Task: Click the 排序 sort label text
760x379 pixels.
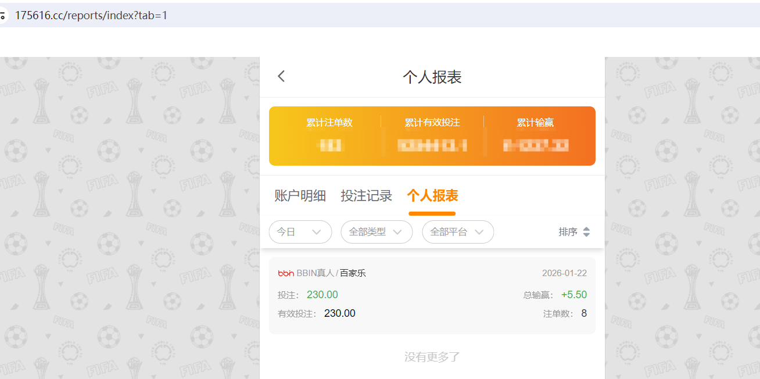Action: click(569, 231)
